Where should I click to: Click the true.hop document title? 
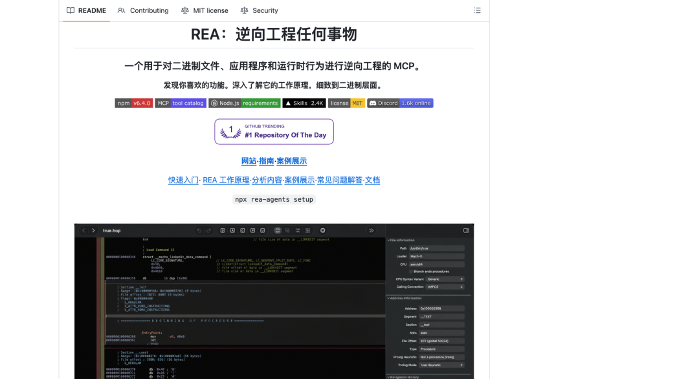pos(111,231)
